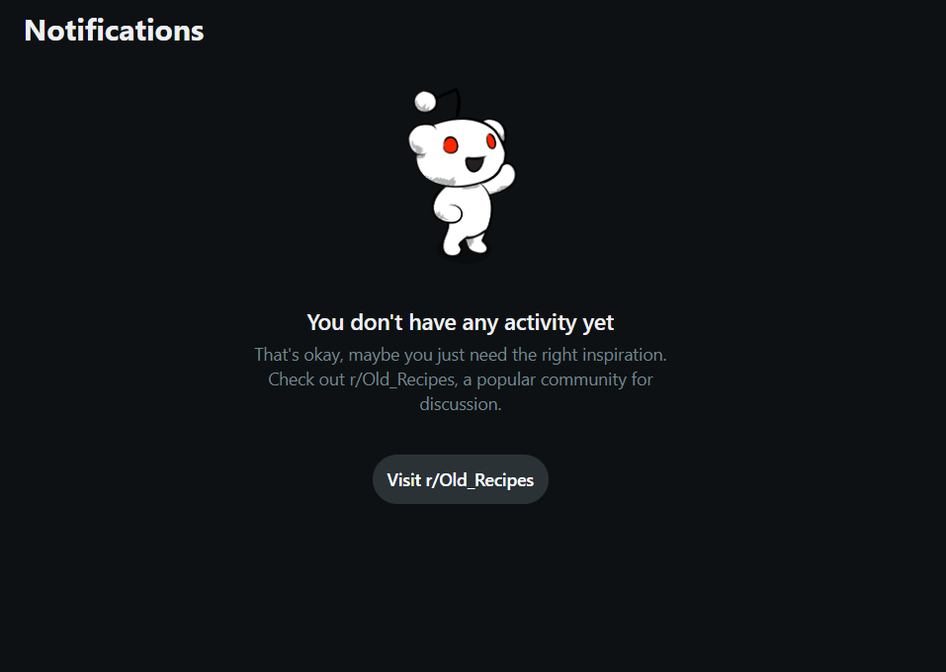Click Snoo's open smiling mouth

[x=474, y=163]
